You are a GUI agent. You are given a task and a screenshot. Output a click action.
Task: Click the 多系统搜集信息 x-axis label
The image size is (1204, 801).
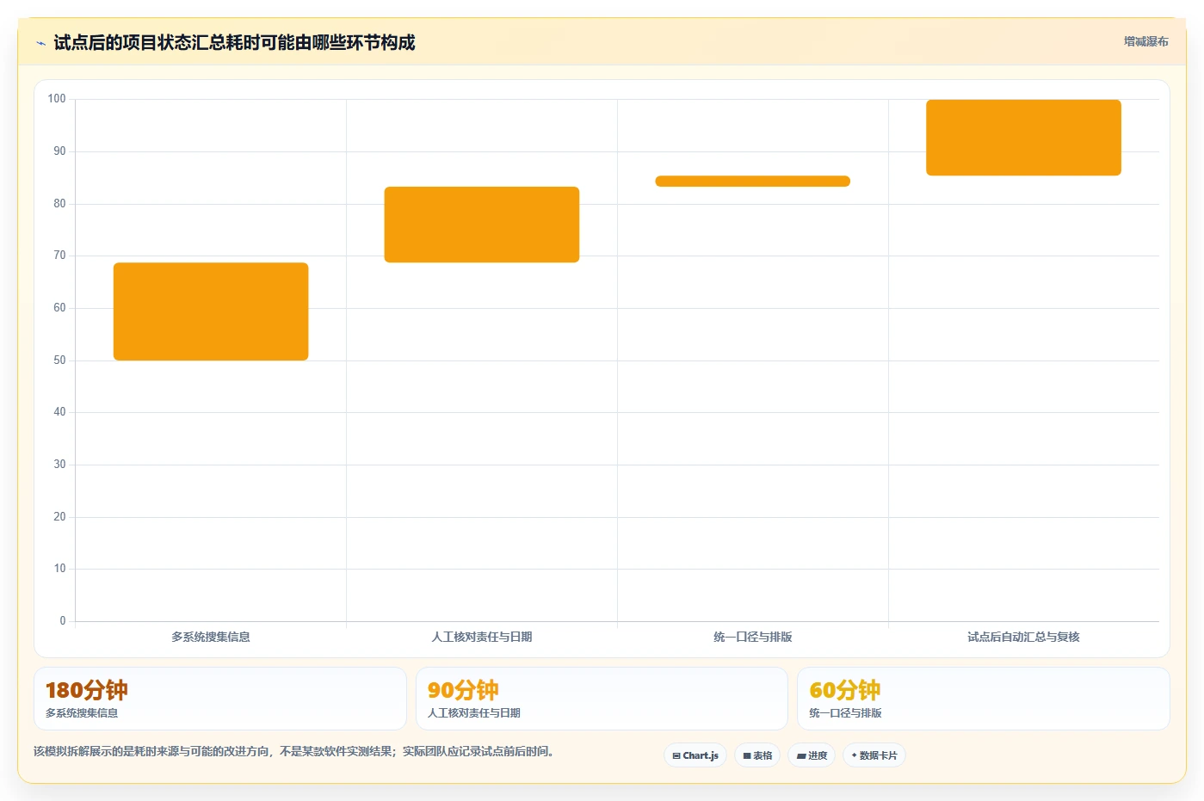point(211,637)
